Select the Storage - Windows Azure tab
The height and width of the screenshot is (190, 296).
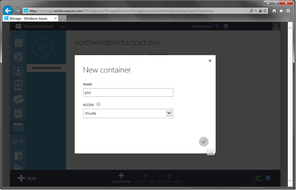click(x=26, y=18)
